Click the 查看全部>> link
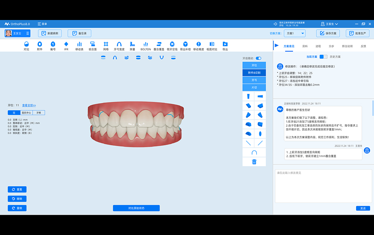Image resolution: width=374 pixels, height=235 pixels. pos(29,105)
